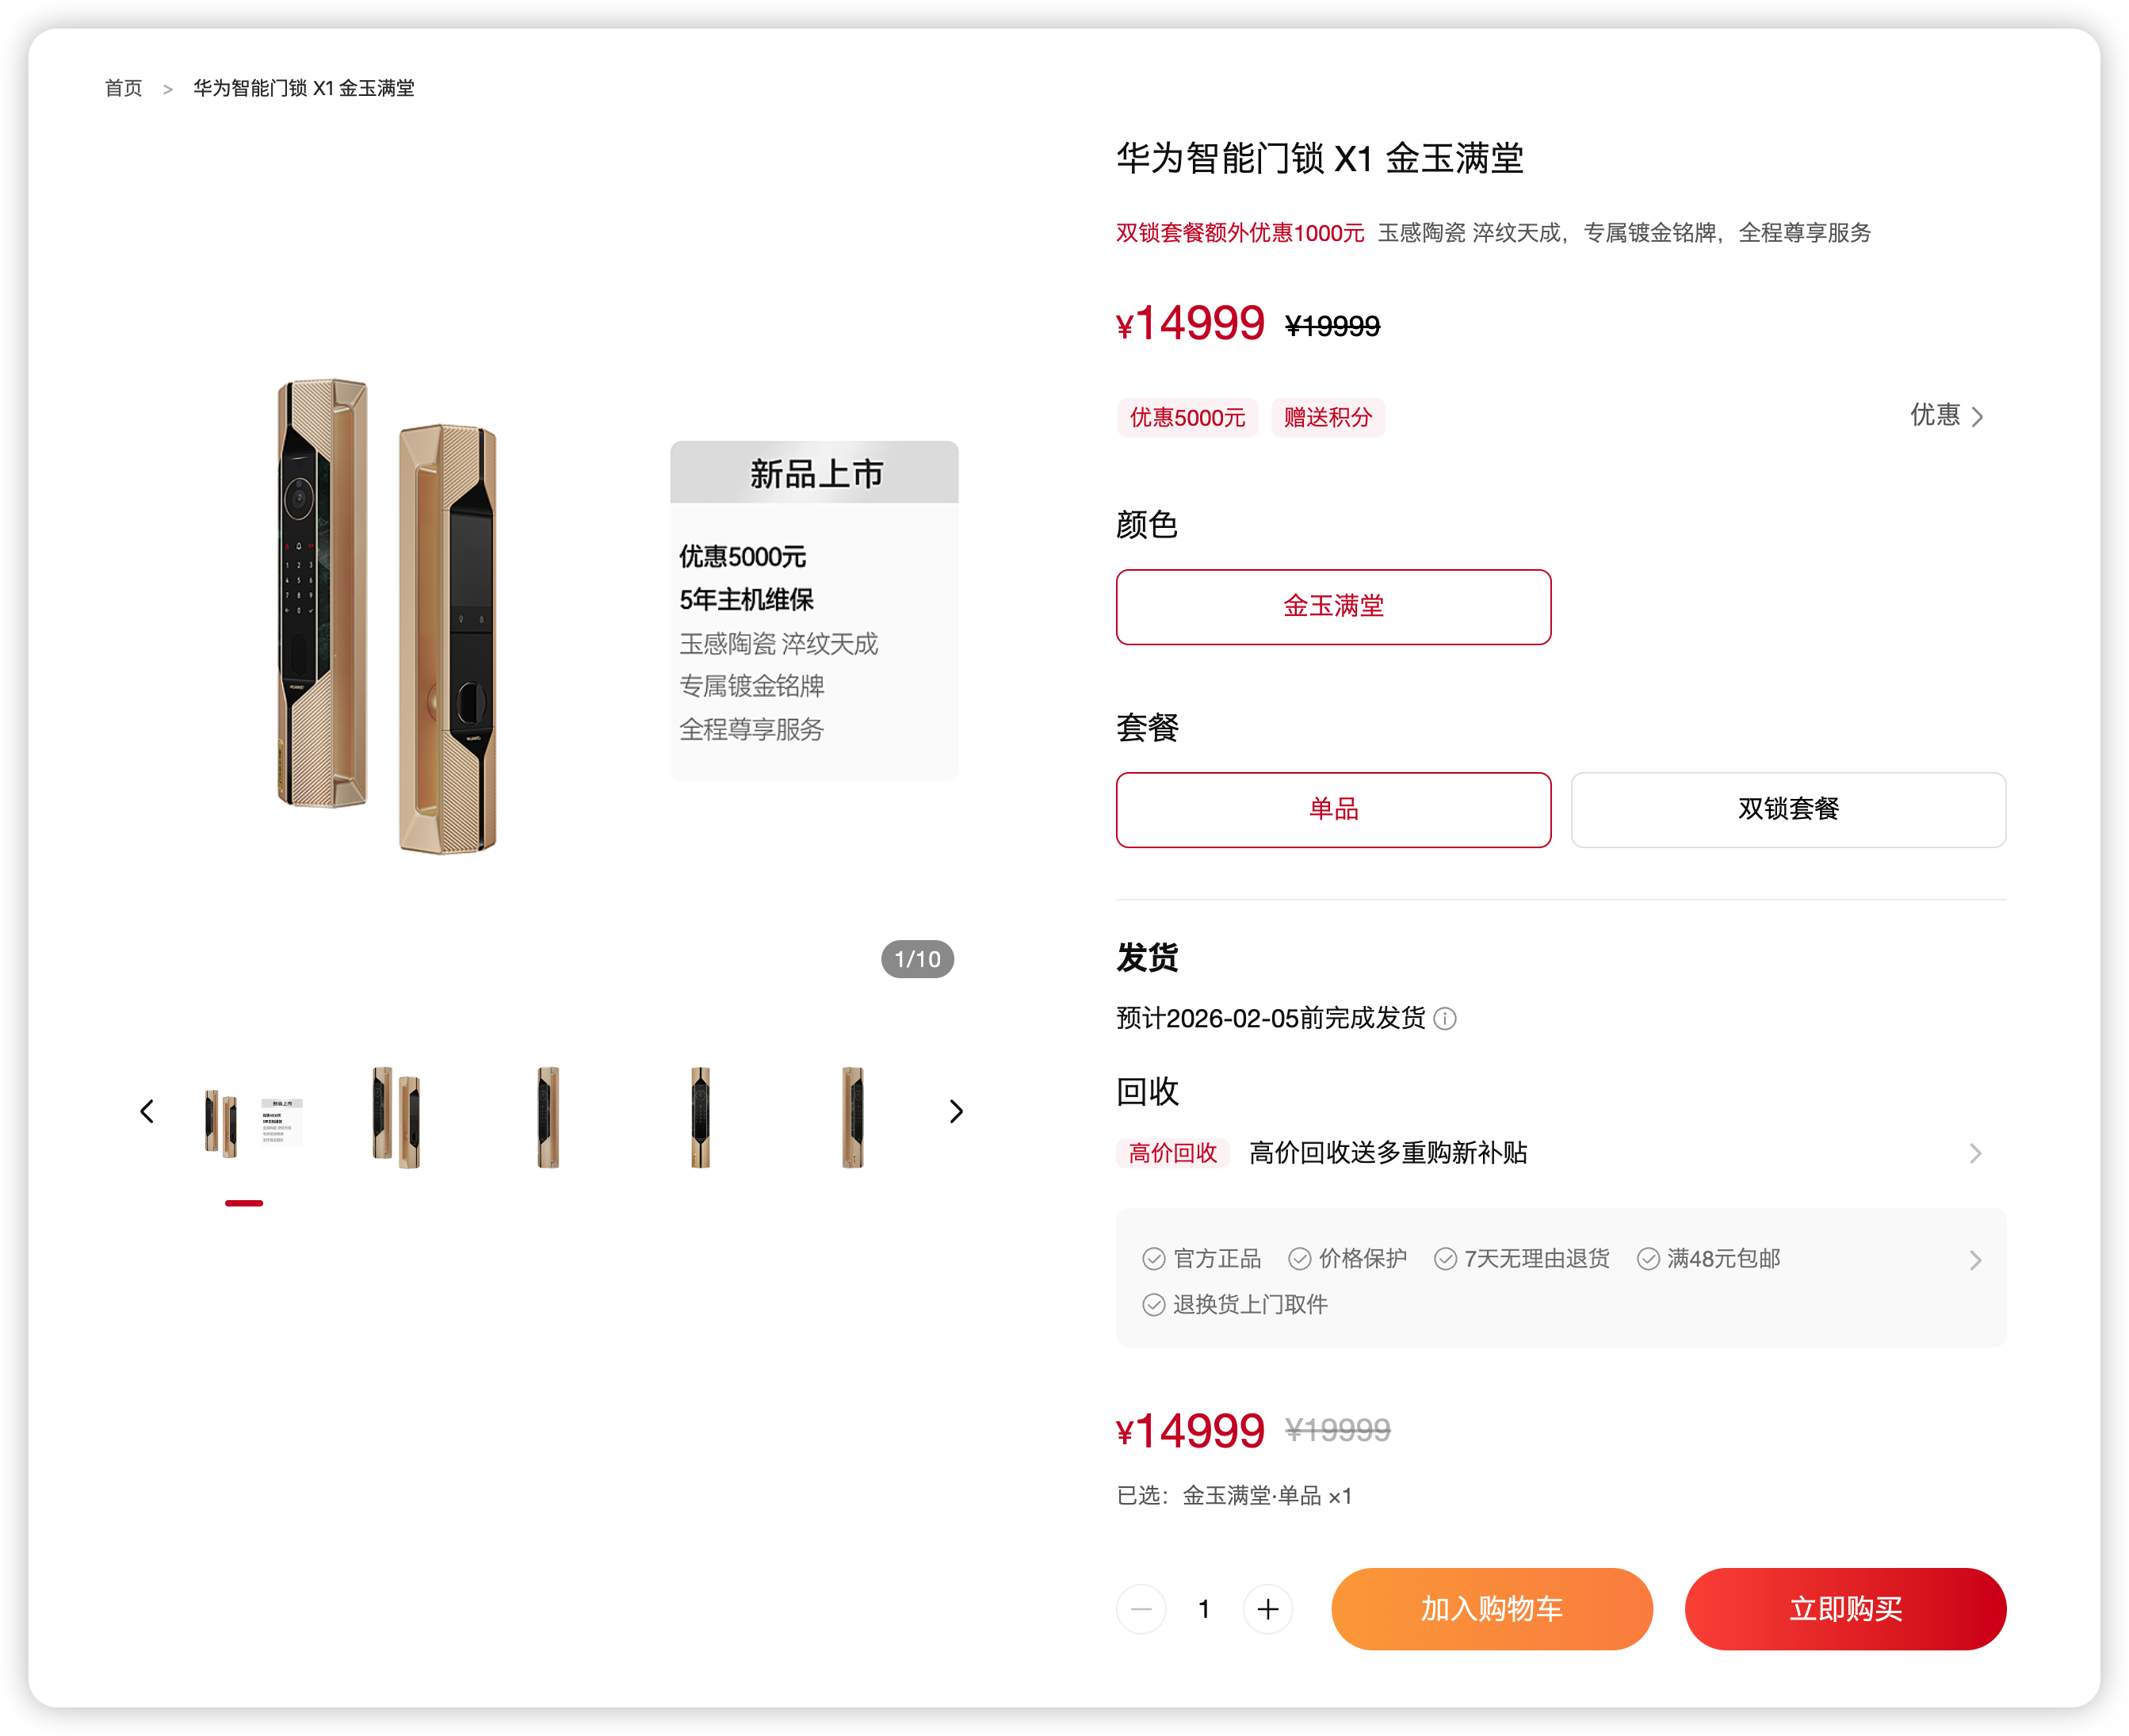The image size is (2129, 1736).
Task: Click 立即购买 button
Action: (x=1845, y=1609)
